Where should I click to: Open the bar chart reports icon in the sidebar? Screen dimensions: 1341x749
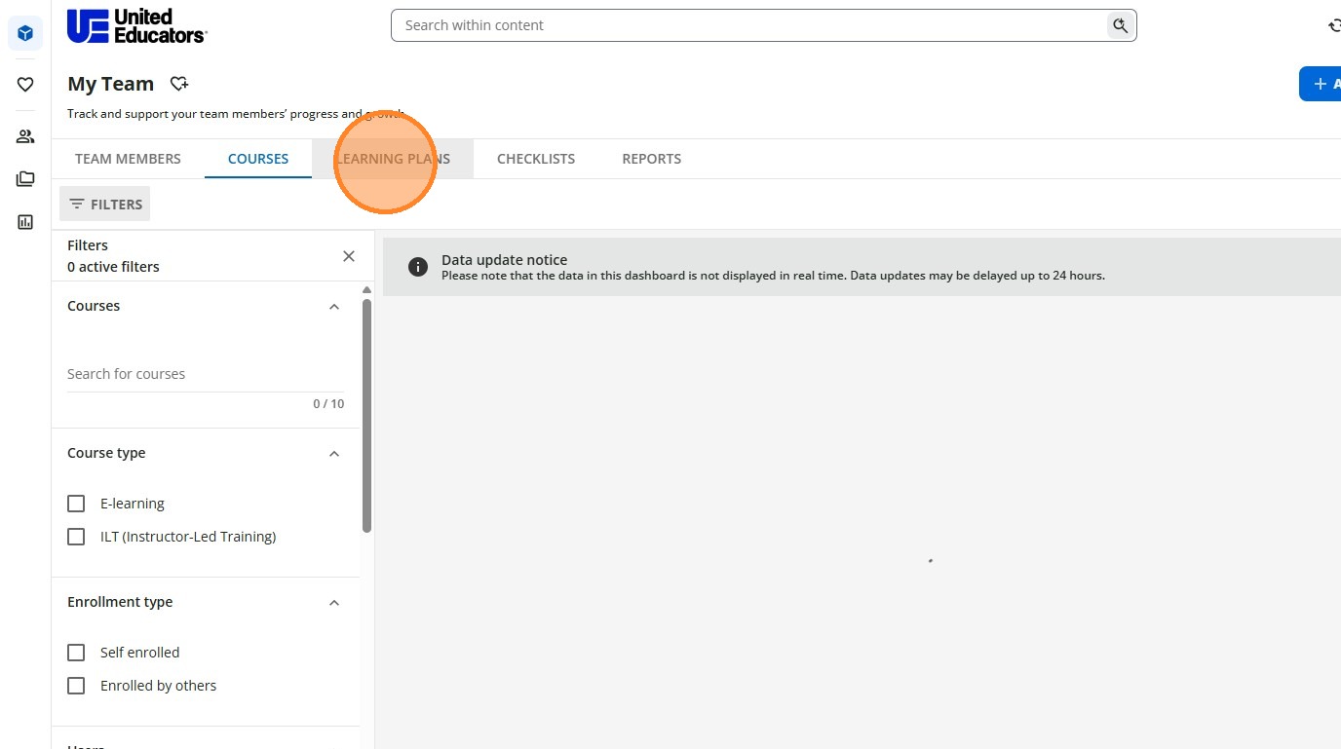click(25, 222)
